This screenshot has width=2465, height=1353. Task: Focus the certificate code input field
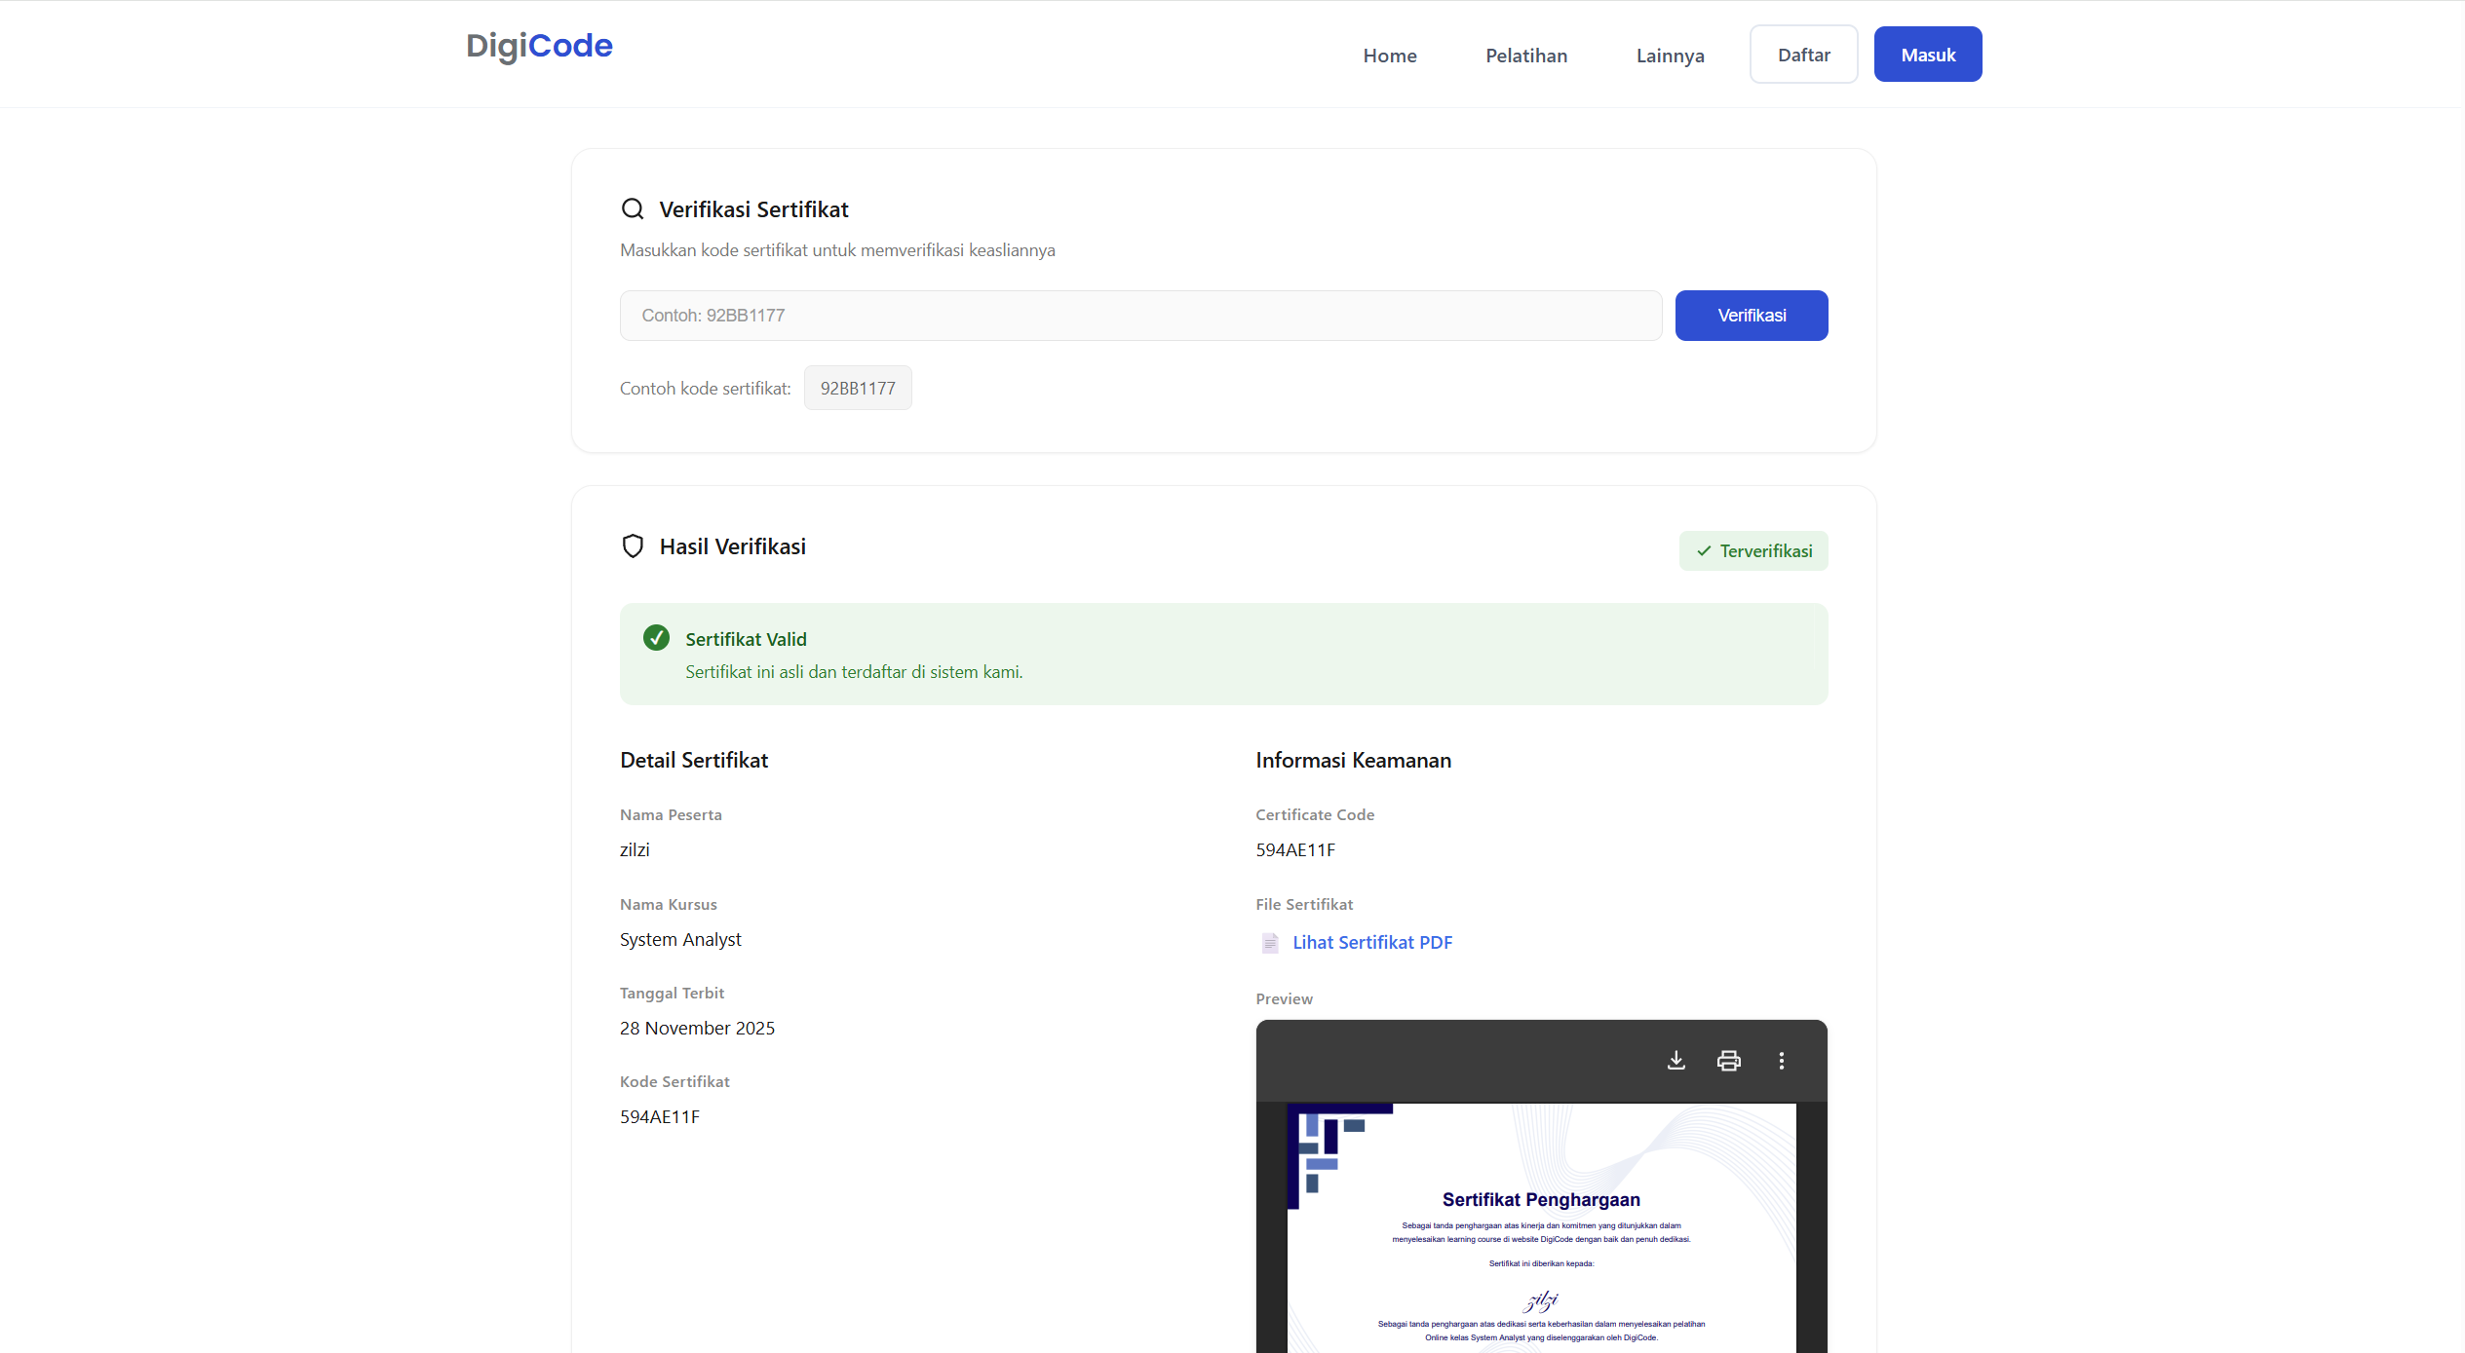point(1139,316)
